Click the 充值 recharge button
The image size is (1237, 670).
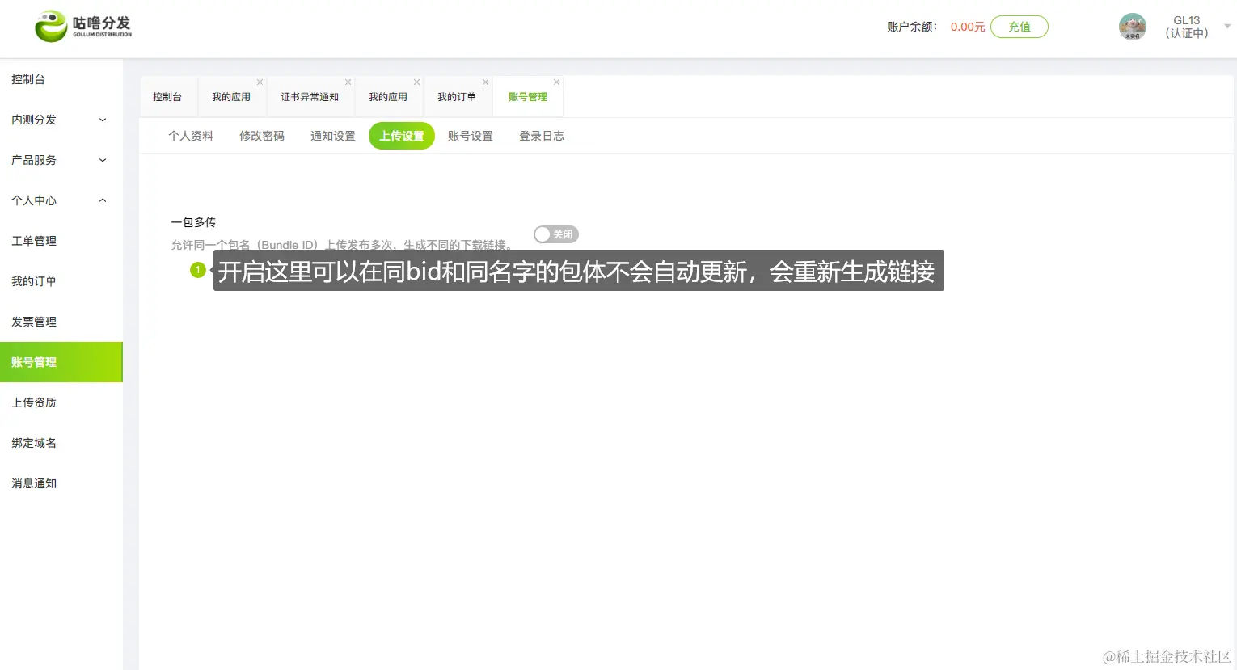point(1019,27)
